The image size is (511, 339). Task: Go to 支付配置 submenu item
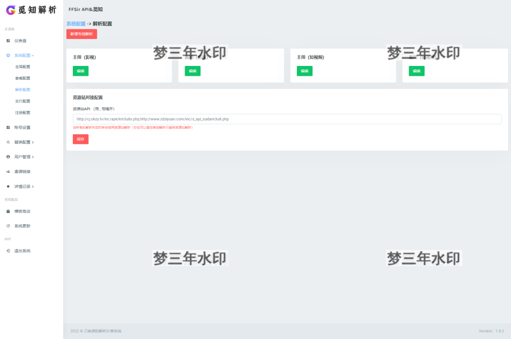22,101
